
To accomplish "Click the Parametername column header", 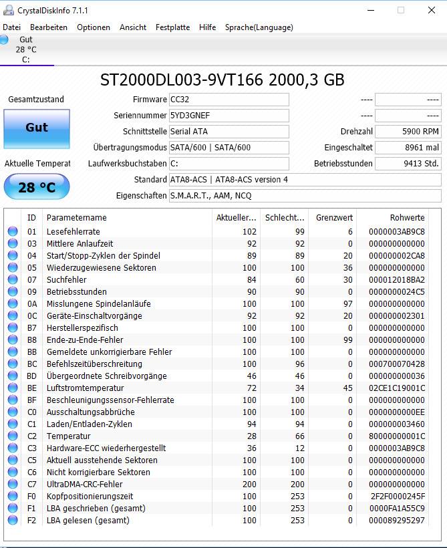I will tap(127, 217).
